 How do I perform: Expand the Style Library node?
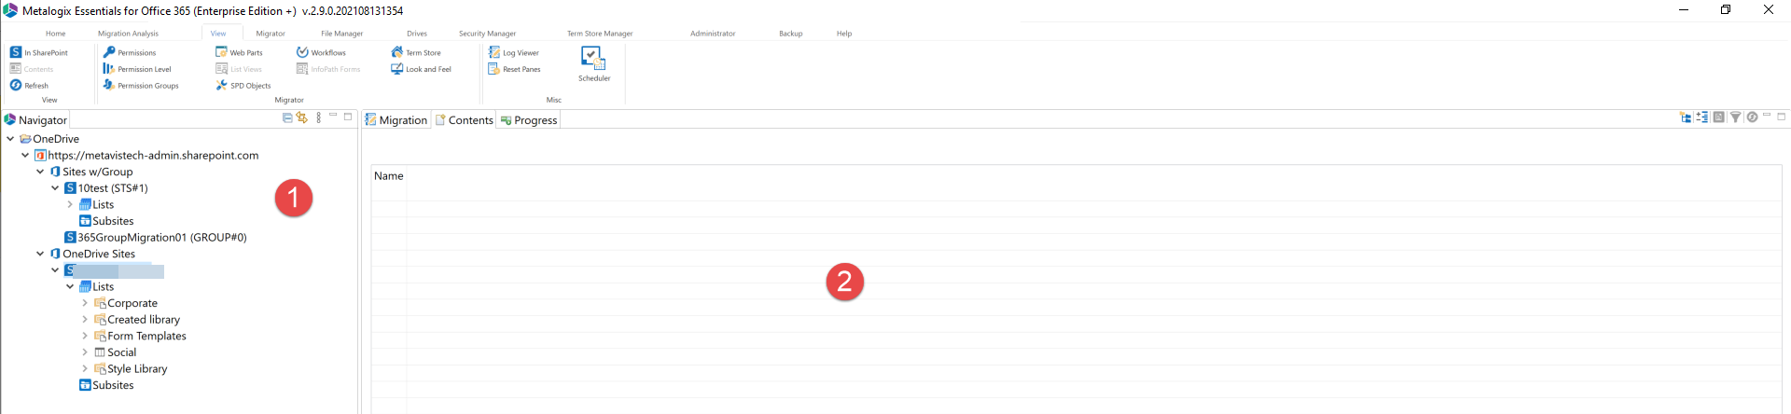(85, 368)
